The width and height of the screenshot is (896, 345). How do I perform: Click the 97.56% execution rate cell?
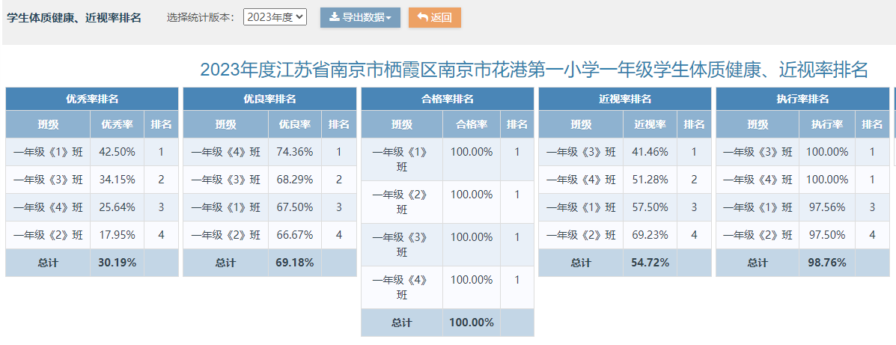coord(828,207)
